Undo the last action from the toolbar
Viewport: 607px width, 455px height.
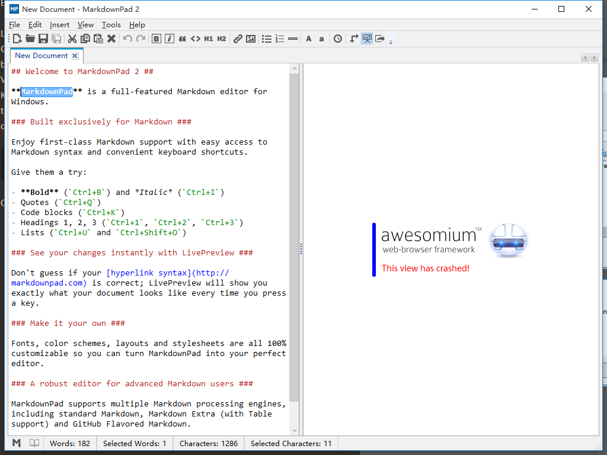pos(127,39)
